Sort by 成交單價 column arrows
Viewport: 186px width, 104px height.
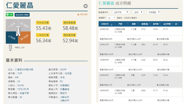(x=172, y=24)
